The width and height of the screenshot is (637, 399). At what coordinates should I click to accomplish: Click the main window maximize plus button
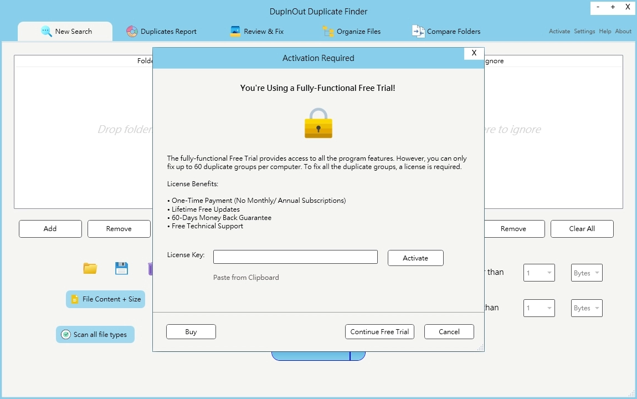click(x=613, y=7)
